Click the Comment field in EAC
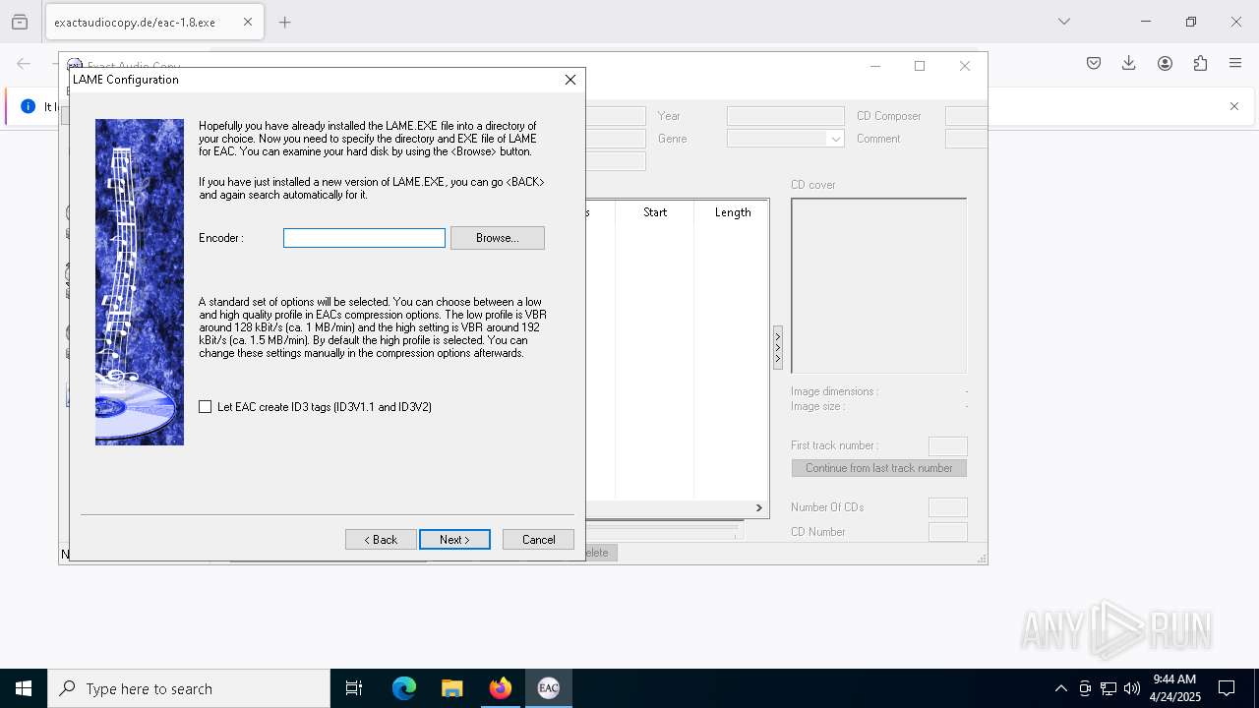The height and width of the screenshot is (708, 1259). (966, 139)
